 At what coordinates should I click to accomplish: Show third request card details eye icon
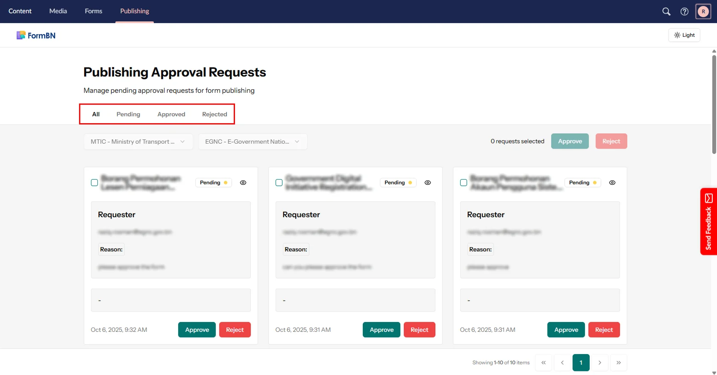pyautogui.click(x=612, y=183)
